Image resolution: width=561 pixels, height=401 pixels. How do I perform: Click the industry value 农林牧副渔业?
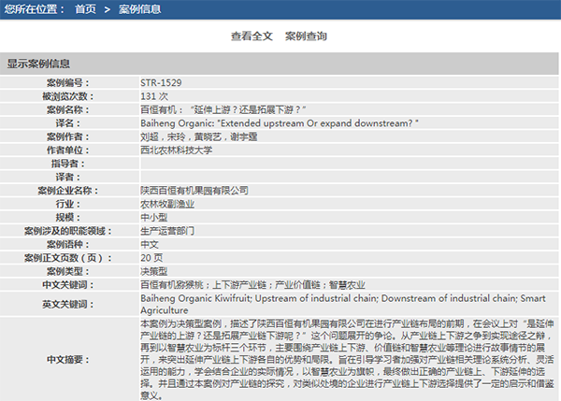pos(168,203)
